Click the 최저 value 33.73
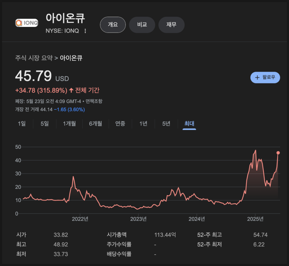This screenshot has width=289, height=266. (x=61, y=254)
